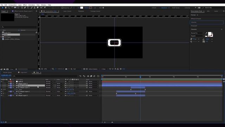
Task: Create a new folder in Project panel
Action: [5, 69]
